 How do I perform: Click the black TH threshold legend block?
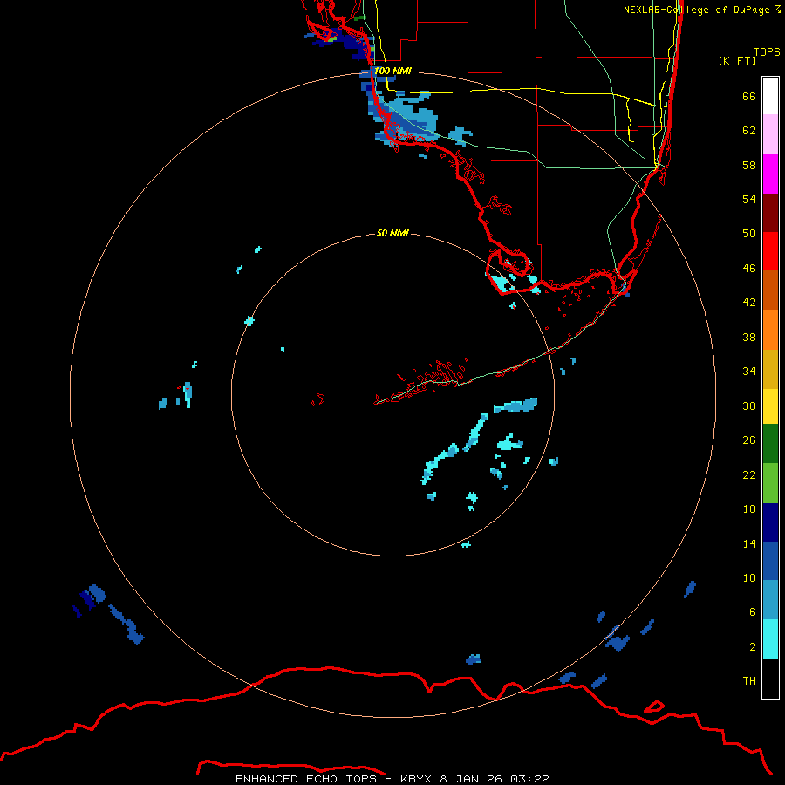pyautogui.click(x=770, y=679)
